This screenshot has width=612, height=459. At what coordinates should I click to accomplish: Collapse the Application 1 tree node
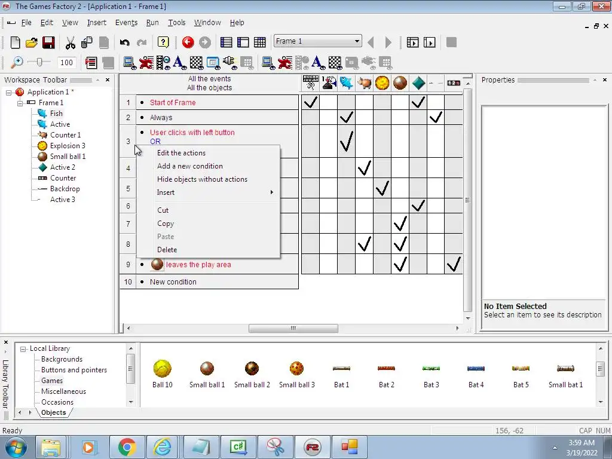(8, 93)
